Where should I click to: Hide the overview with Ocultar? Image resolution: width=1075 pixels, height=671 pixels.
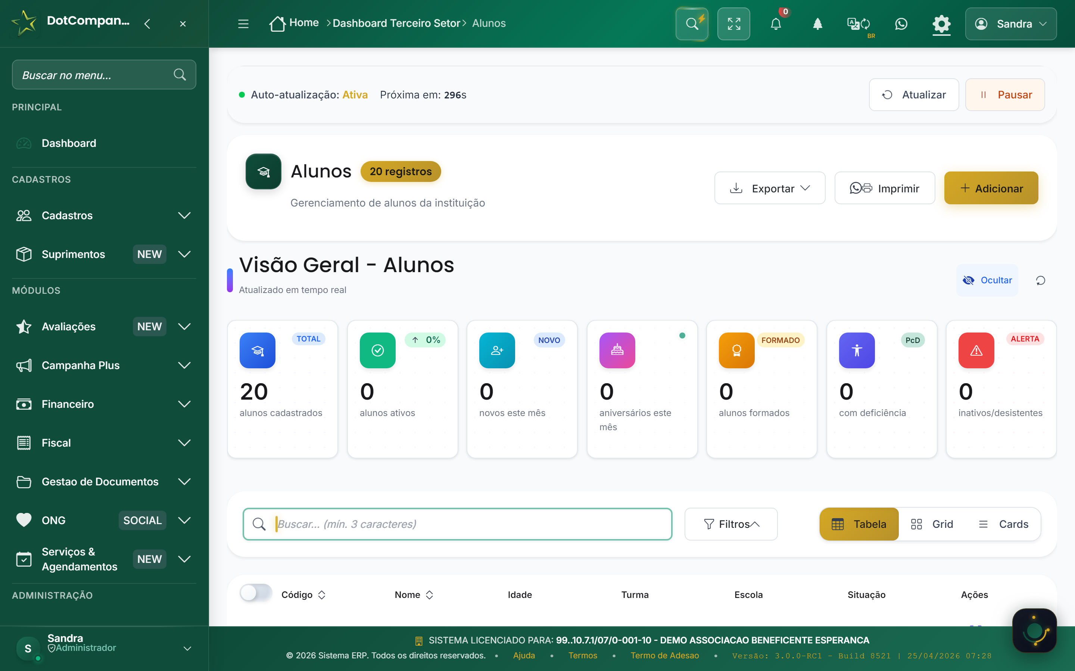pos(987,280)
